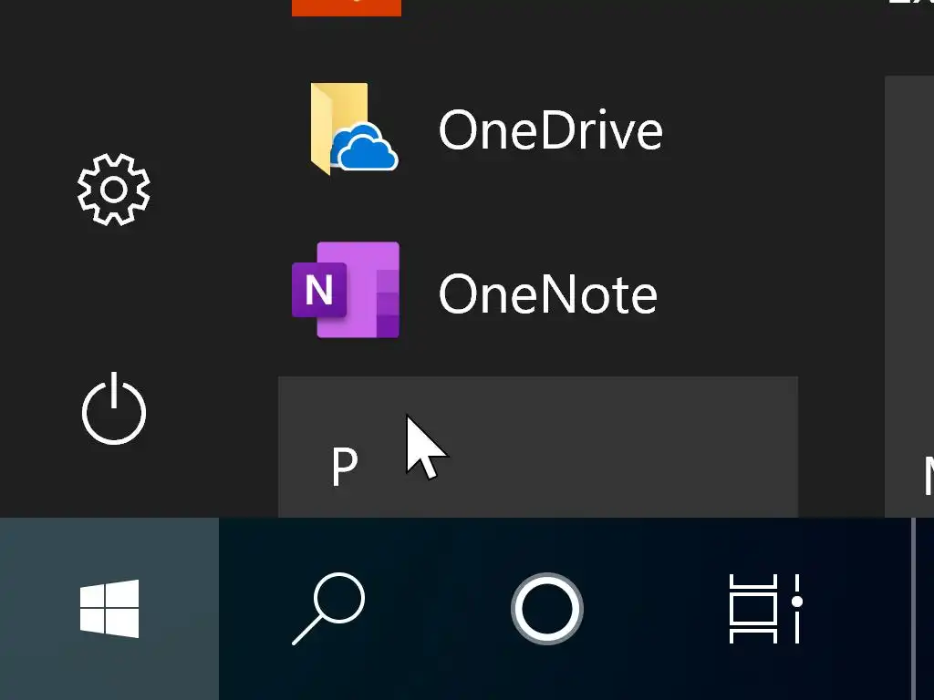The image size is (934, 700).
Task: Select the OneDrive app label
Action: point(550,129)
